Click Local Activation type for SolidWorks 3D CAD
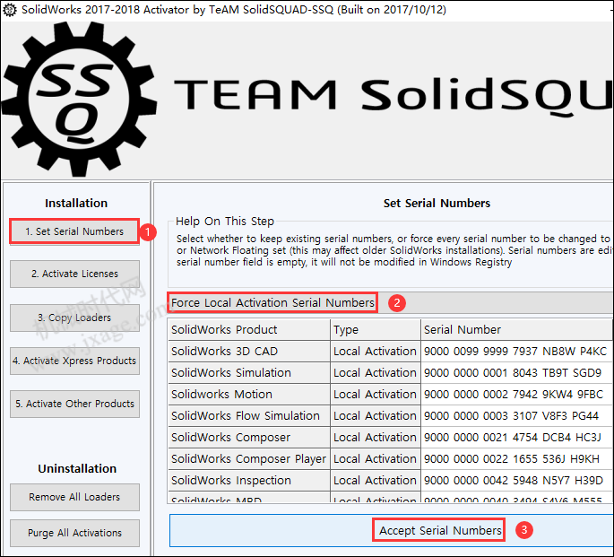Image resolution: width=614 pixels, height=557 pixels. click(x=376, y=352)
